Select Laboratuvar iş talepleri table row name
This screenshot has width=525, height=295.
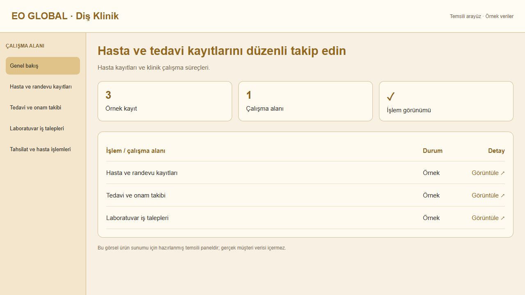(x=137, y=218)
